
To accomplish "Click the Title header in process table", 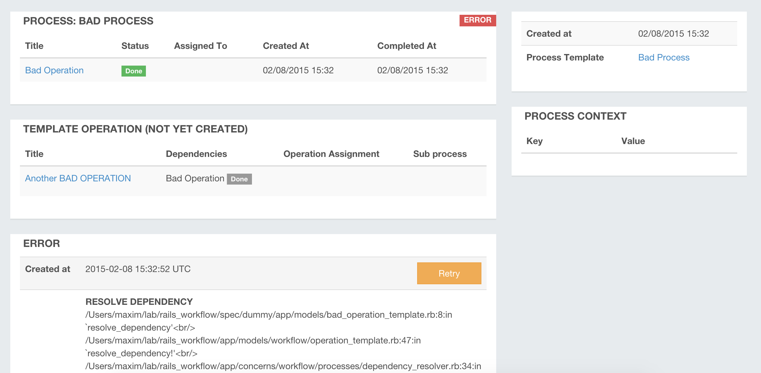I will [x=34, y=46].
